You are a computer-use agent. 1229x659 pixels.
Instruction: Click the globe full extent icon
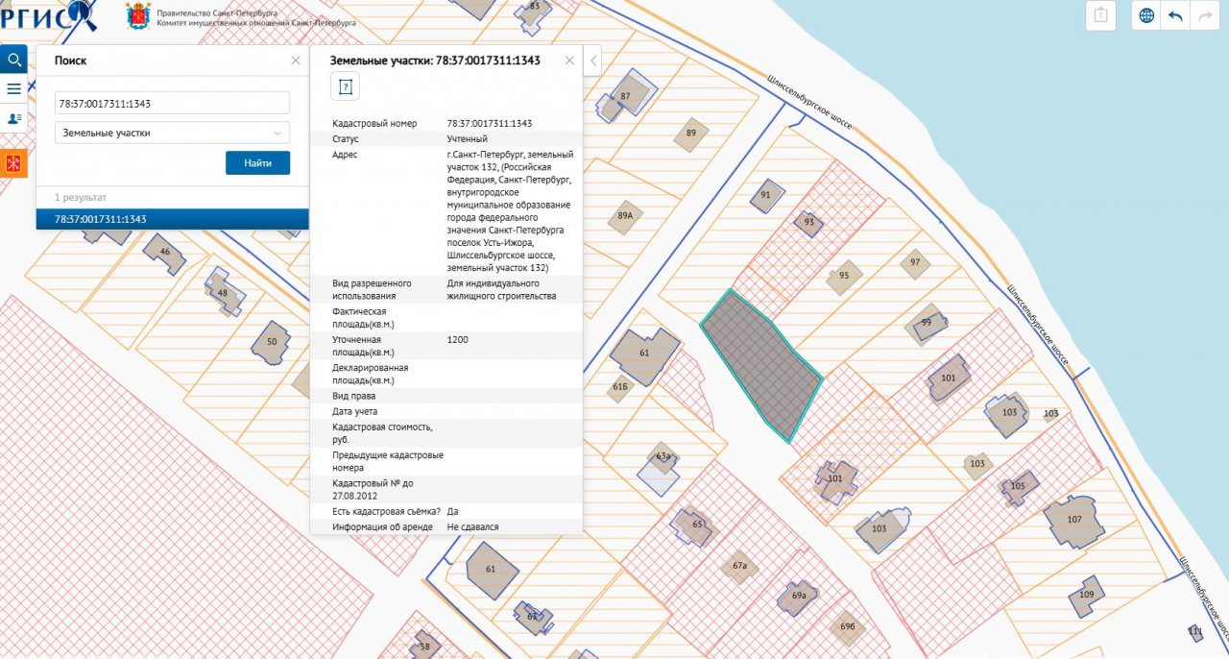point(1146,15)
